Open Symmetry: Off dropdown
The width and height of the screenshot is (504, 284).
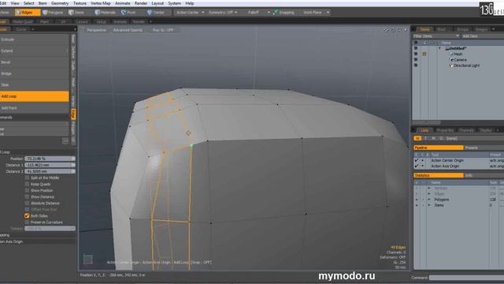pyautogui.click(x=223, y=13)
